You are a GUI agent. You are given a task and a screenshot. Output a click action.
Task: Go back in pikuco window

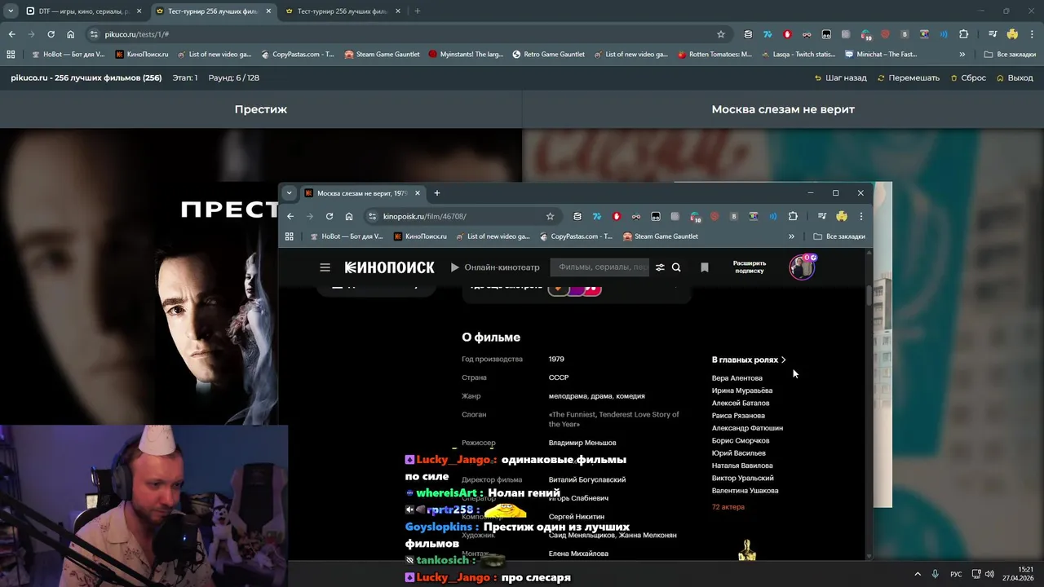coord(11,34)
